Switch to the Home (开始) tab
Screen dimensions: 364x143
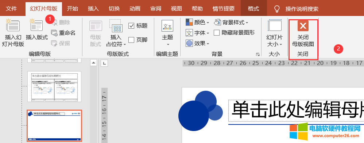[73, 9]
